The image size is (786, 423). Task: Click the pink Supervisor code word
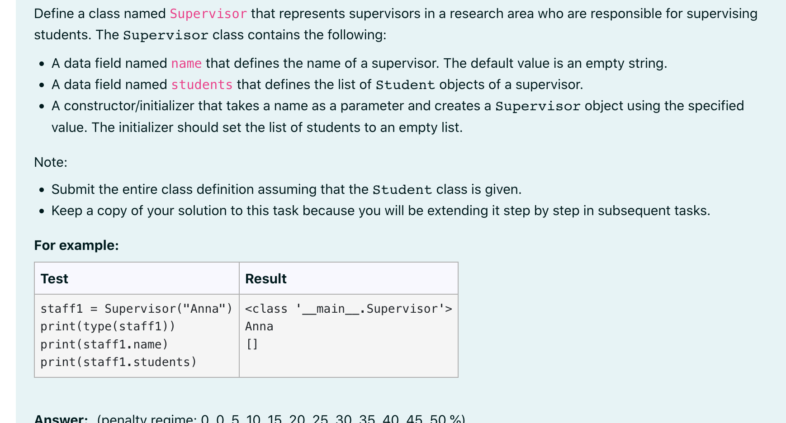click(x=208, y=14)
